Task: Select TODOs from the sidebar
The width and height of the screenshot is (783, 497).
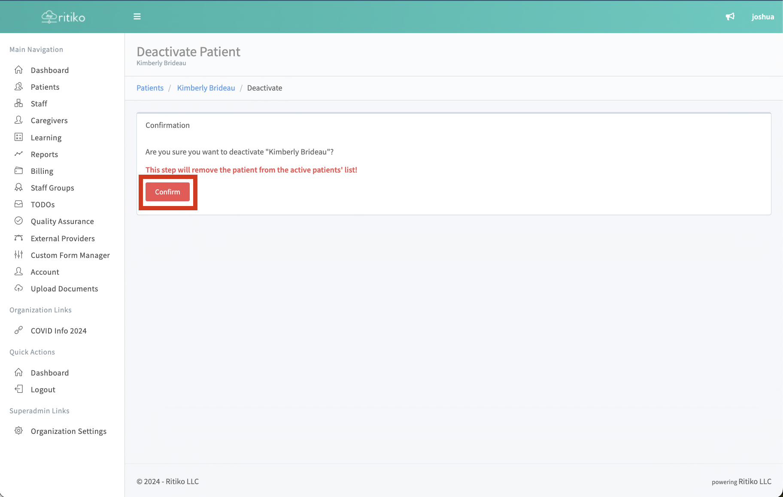Action: coord(42,205)
